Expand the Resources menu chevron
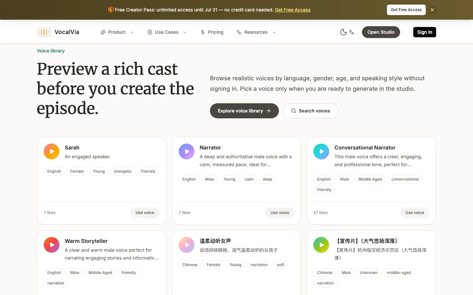 [274, 32]
